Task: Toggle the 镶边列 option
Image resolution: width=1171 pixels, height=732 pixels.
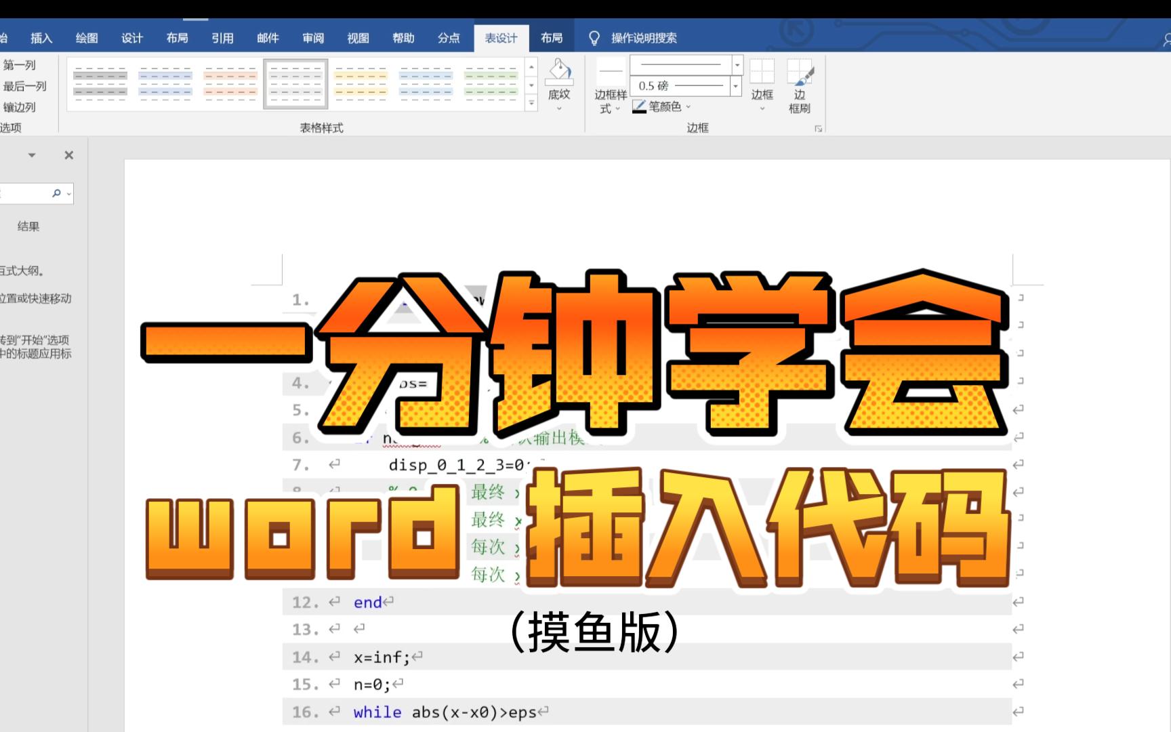Action: tap(19, 107)
